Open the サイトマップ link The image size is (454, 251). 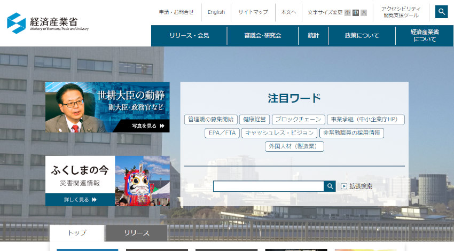(253, 12)
